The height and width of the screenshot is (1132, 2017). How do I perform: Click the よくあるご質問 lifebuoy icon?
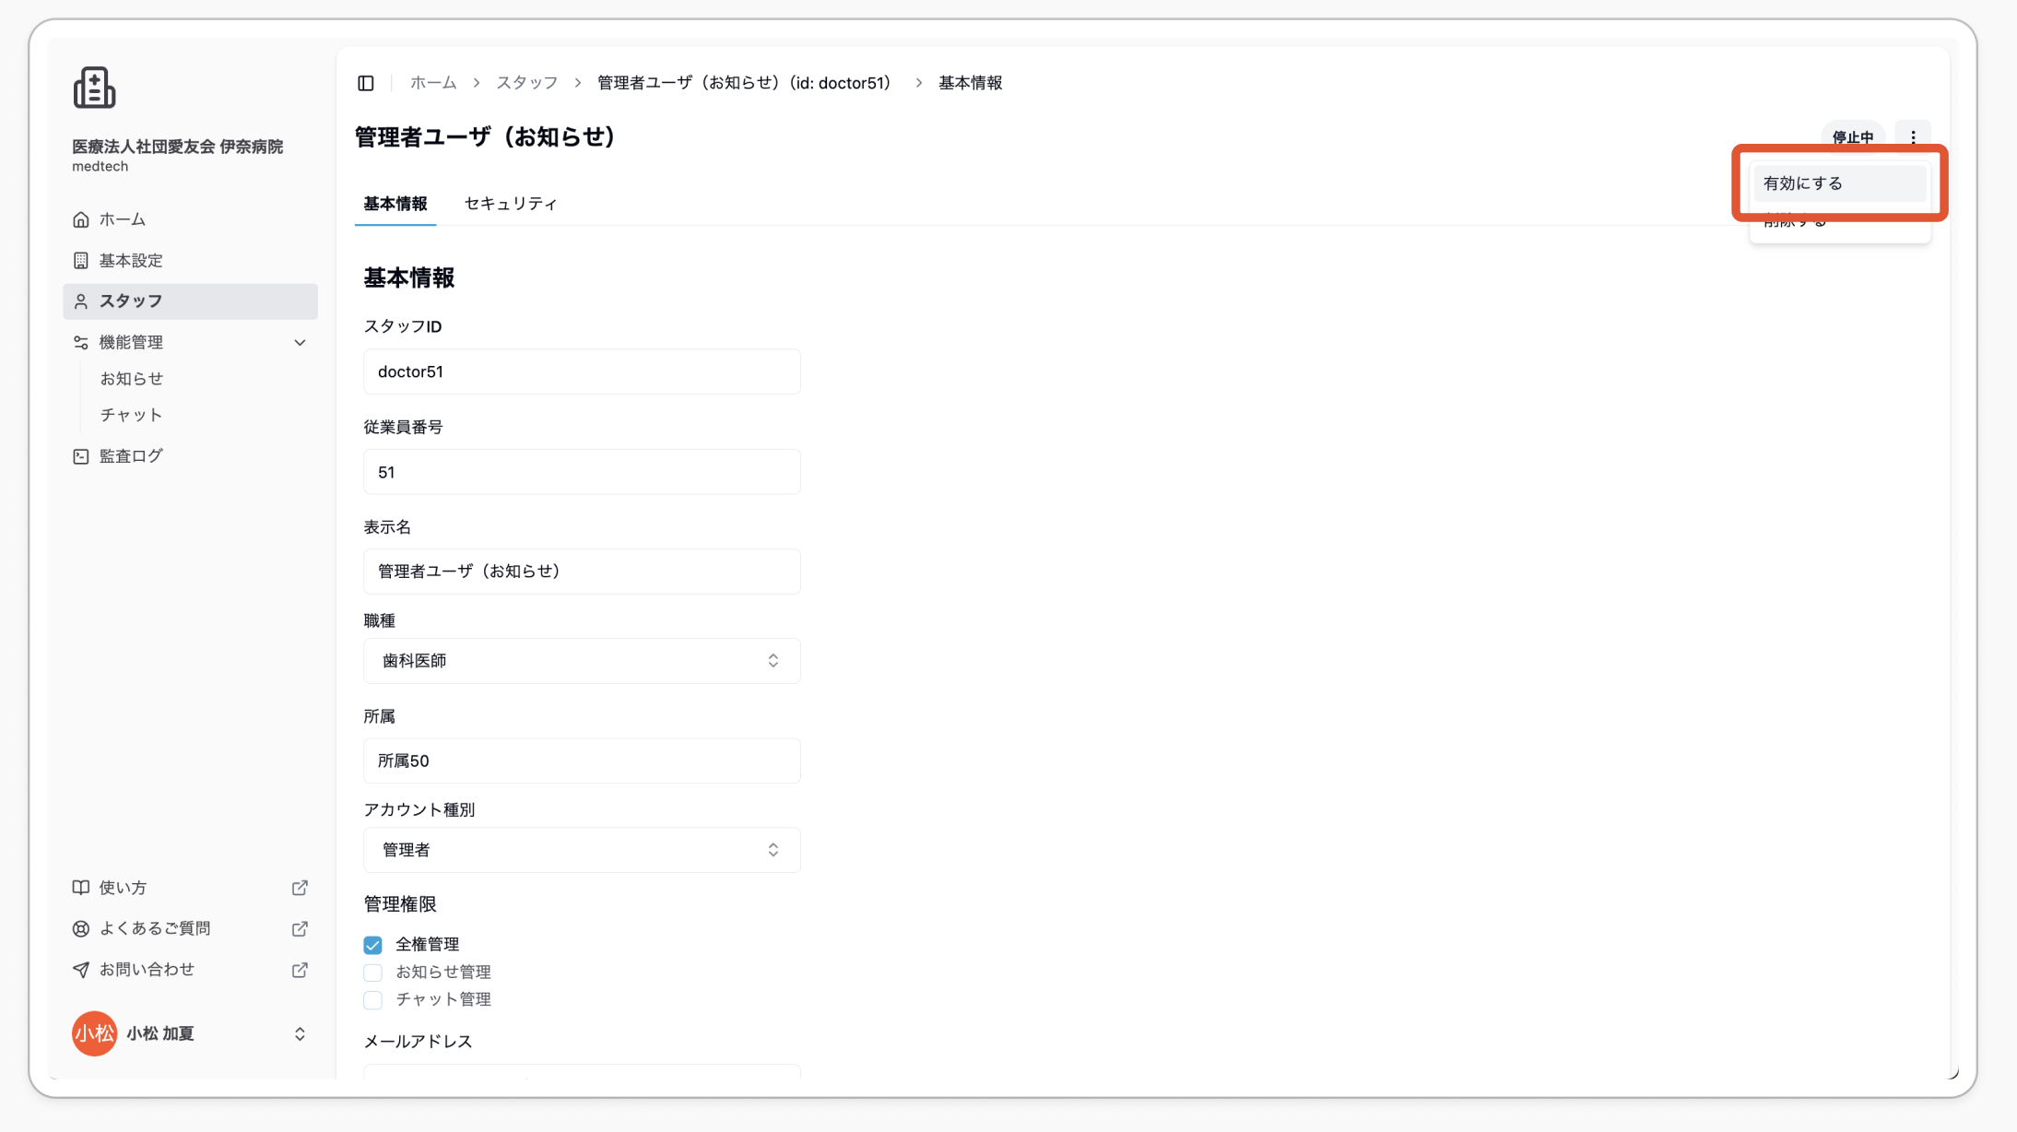81,929
